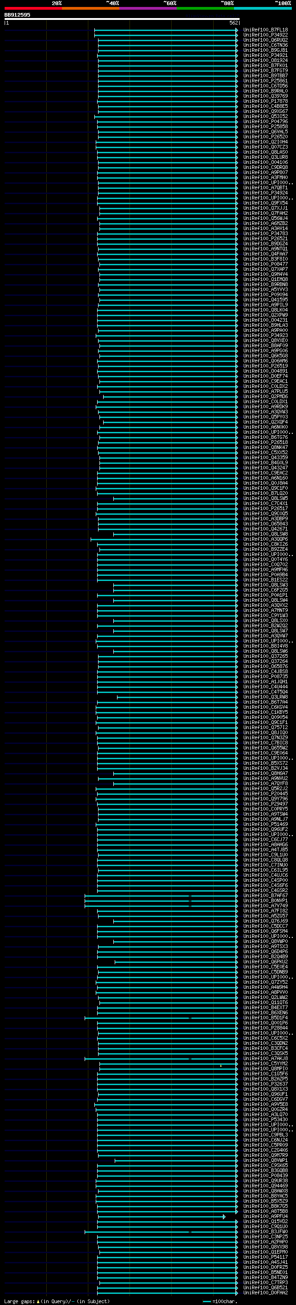
Task: Click the white query length bar
Action: tap(122, 19)
